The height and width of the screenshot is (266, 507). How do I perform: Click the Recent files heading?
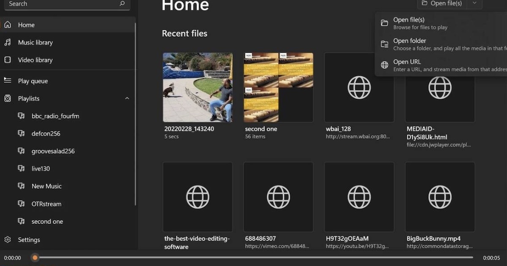coord(185,33)
